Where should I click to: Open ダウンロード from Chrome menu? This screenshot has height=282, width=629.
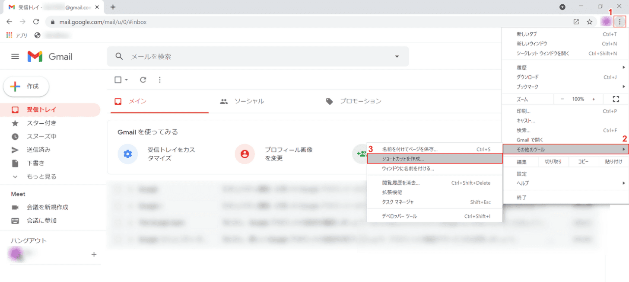click(565, 77)
